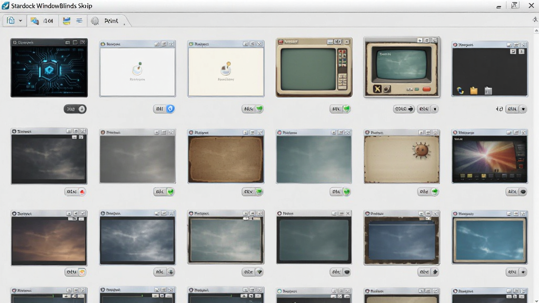Select the orange sunset clouds skin thumbnail
Screen dimensions: 539x303
(x=49, y=238)
